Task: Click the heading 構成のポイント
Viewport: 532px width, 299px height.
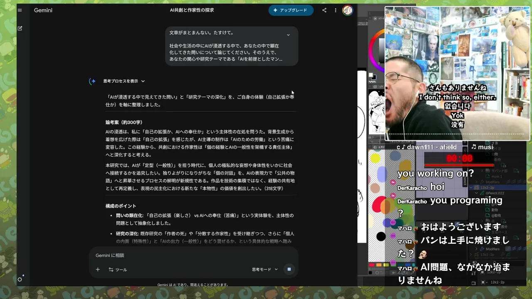Action: pos(121,206)
